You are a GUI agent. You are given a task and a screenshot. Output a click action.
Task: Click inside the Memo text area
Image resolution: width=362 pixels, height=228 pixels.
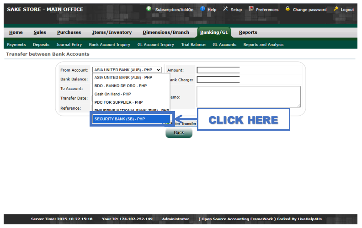click(248, 96)
